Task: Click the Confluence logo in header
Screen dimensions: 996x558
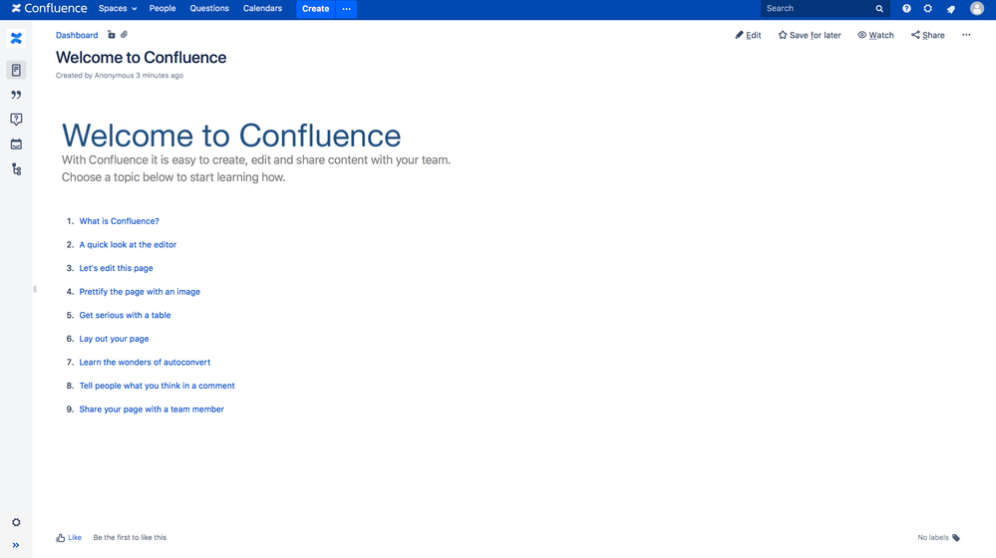Action: click(x=49, y=8)
